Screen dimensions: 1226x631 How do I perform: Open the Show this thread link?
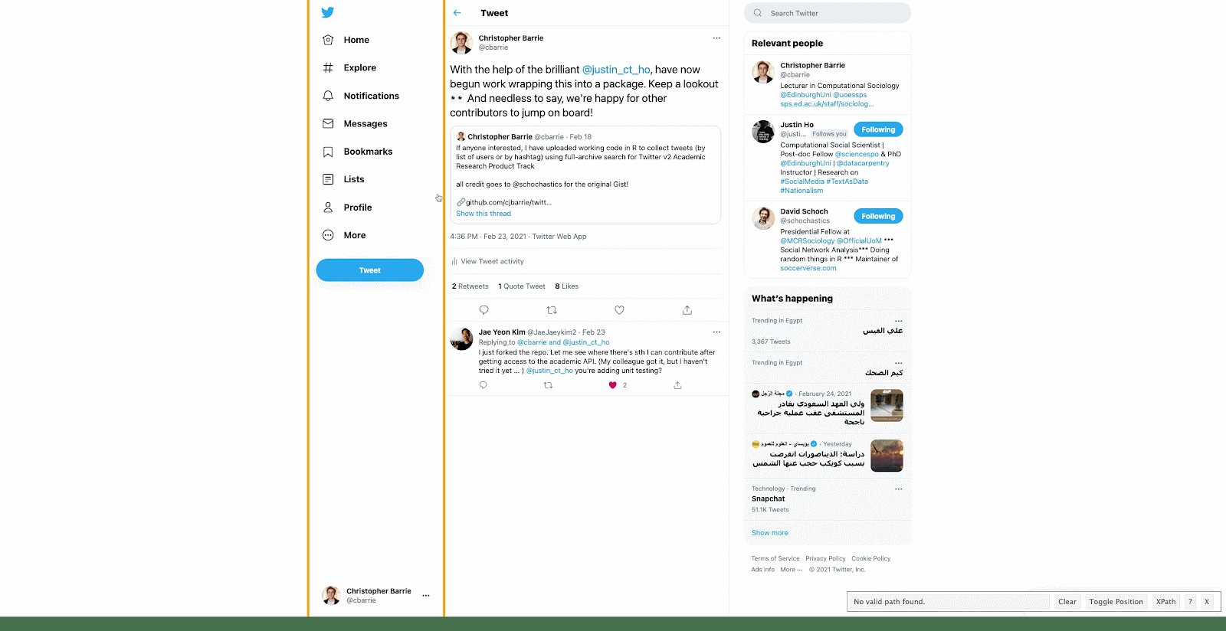484,214
